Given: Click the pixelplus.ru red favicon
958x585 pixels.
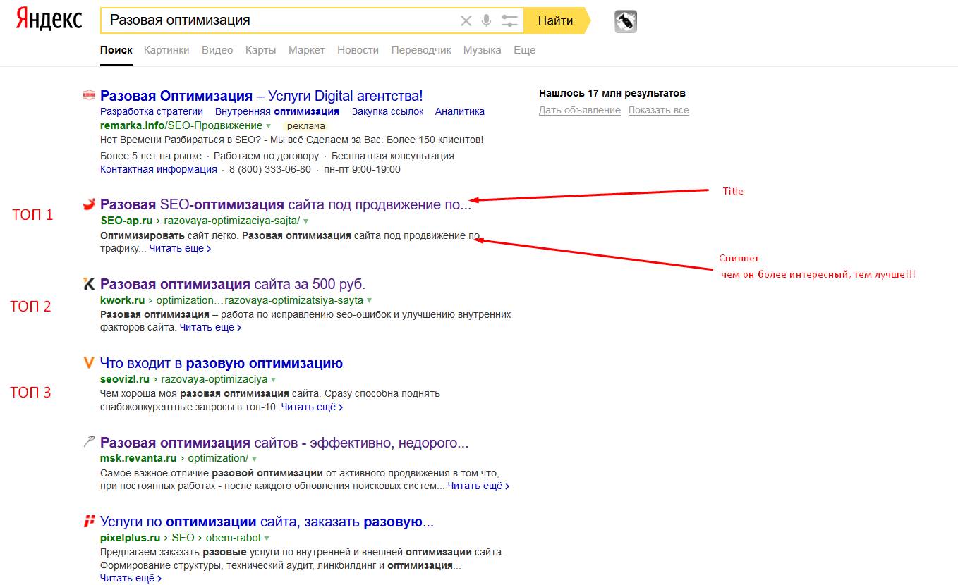Looking at the screenshot, I should coord(89,522).
